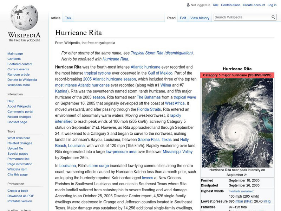Click the Not logged in user icon
This screenshot has width=281, height=211.
point(188,5)
